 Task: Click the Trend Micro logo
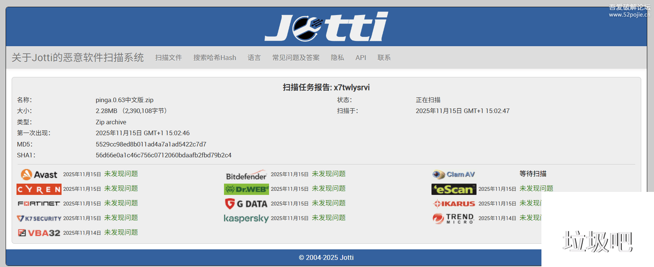(454, 218)
